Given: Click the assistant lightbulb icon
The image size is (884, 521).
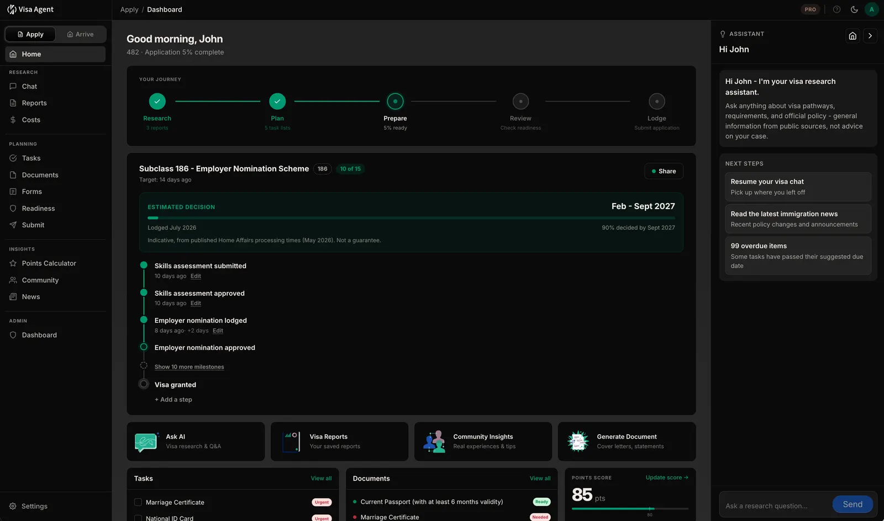Looking at the screenshot, I should pos(723,34).
